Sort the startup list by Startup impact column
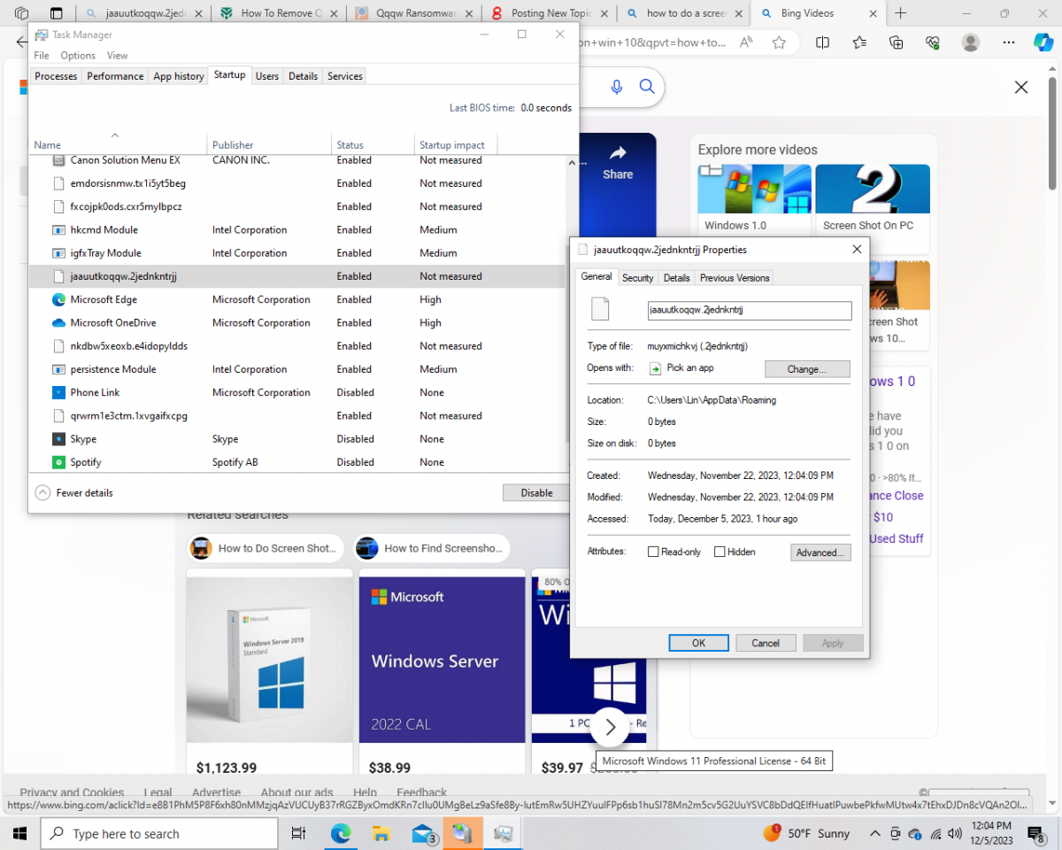 pos(455,143)
